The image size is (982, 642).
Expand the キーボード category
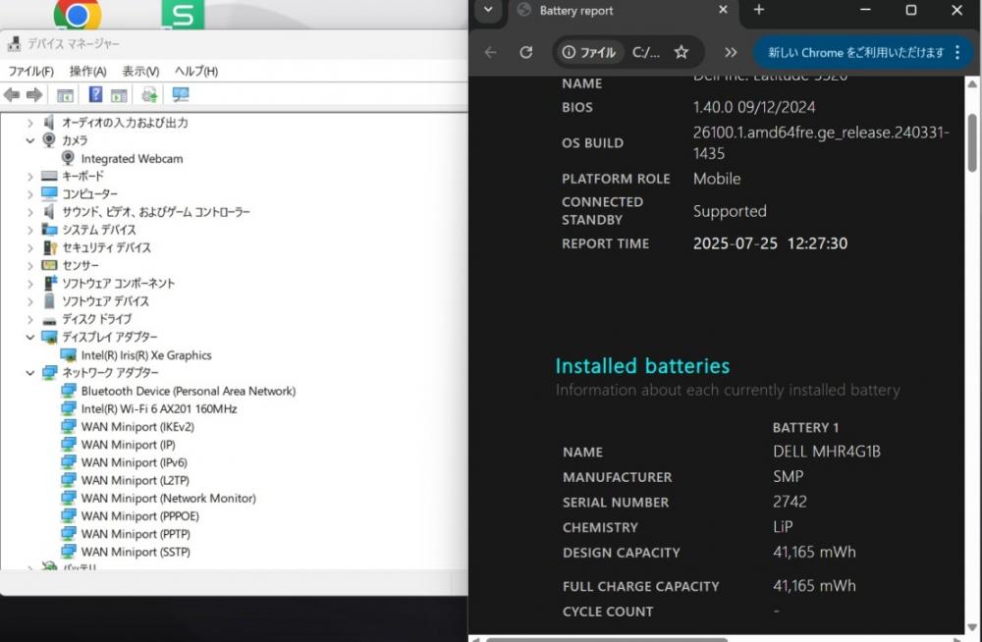point(30,177)
